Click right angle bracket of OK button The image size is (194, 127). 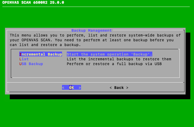[x=80, y=88]
